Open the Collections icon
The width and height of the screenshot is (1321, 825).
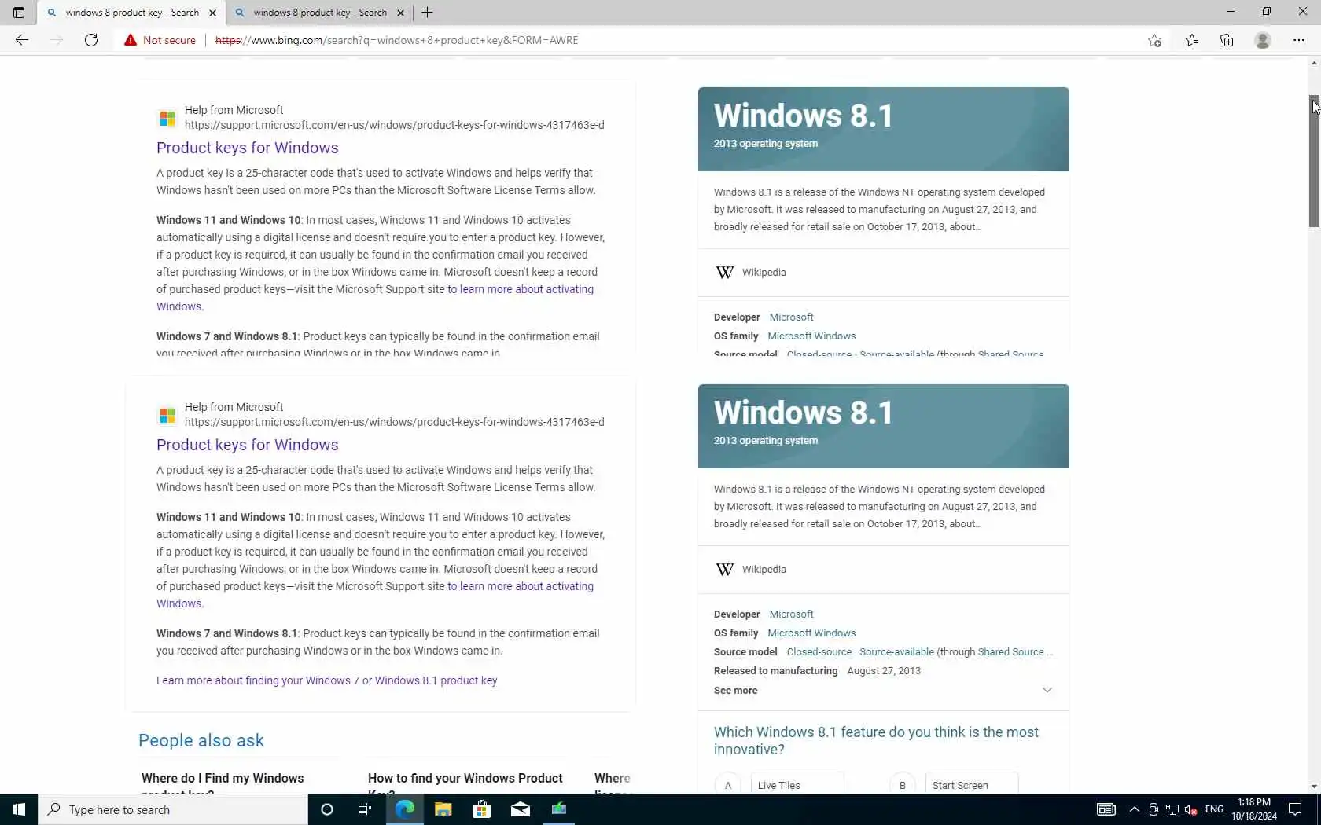(1227, 40)
